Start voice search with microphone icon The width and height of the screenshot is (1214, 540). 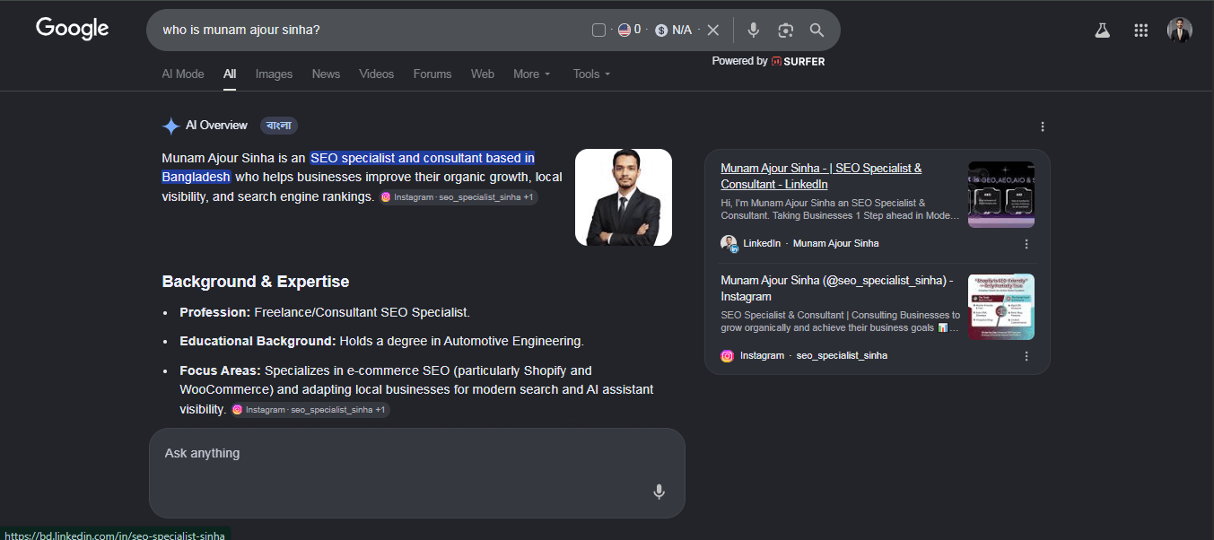(x=754, y=30)
